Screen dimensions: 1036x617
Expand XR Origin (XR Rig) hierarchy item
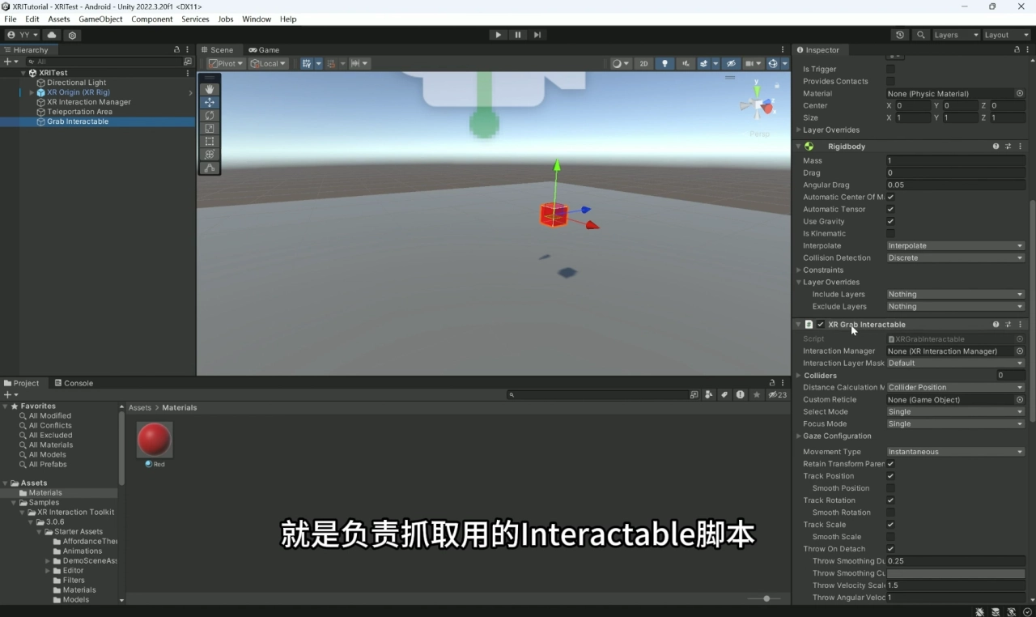pyautogui.click(x=32, y=92)
